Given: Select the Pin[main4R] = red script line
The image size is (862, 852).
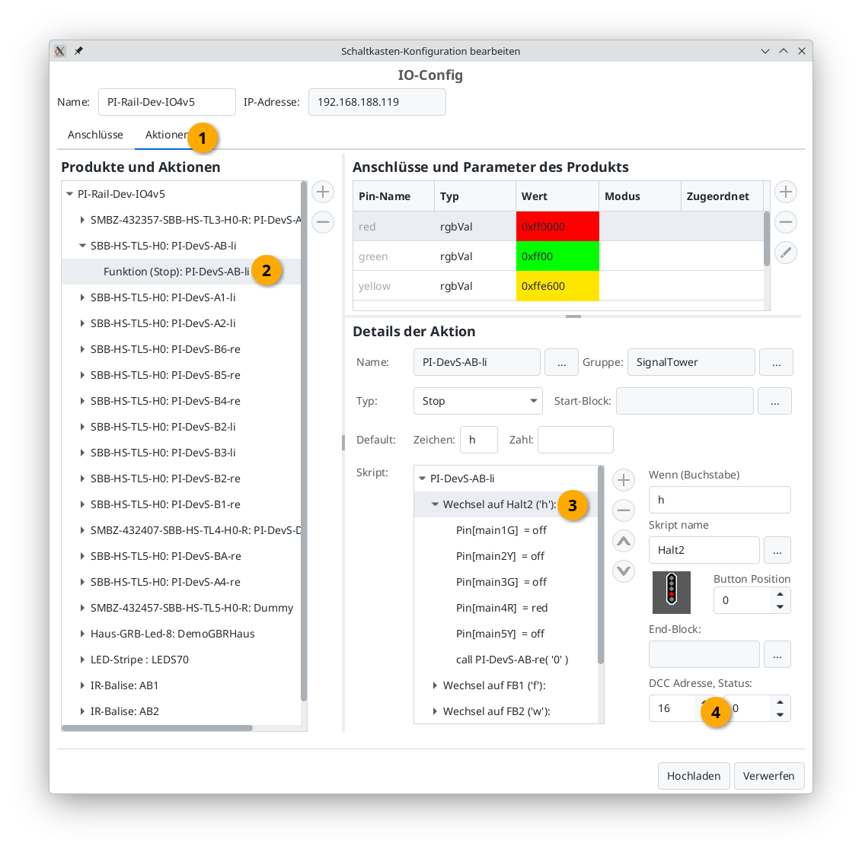Looking at the screenshot, I should 506,608.
